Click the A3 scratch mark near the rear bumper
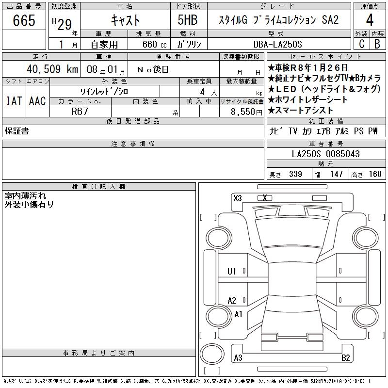Image resolution: width=388 pixels, height=388 pixels. (x=238, y=358)
